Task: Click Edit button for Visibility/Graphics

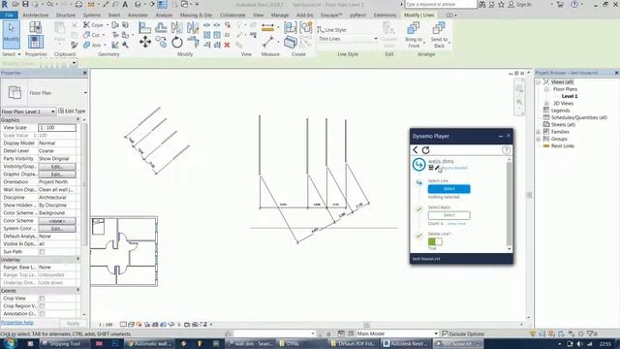Action: (x=57, y=167)
